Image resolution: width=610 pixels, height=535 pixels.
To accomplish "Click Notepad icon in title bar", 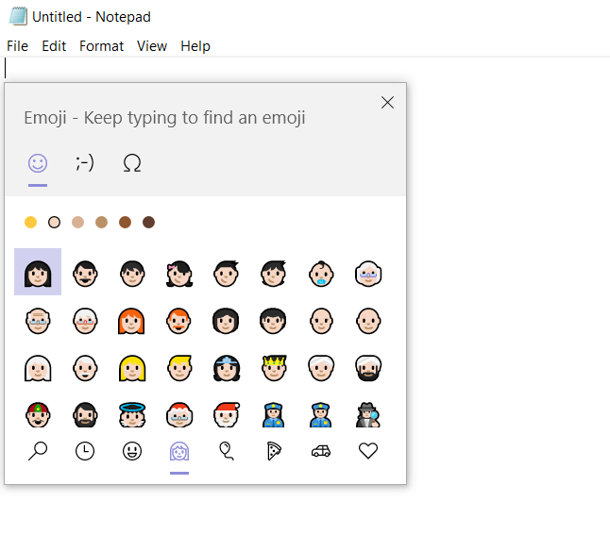I will 18,16.
